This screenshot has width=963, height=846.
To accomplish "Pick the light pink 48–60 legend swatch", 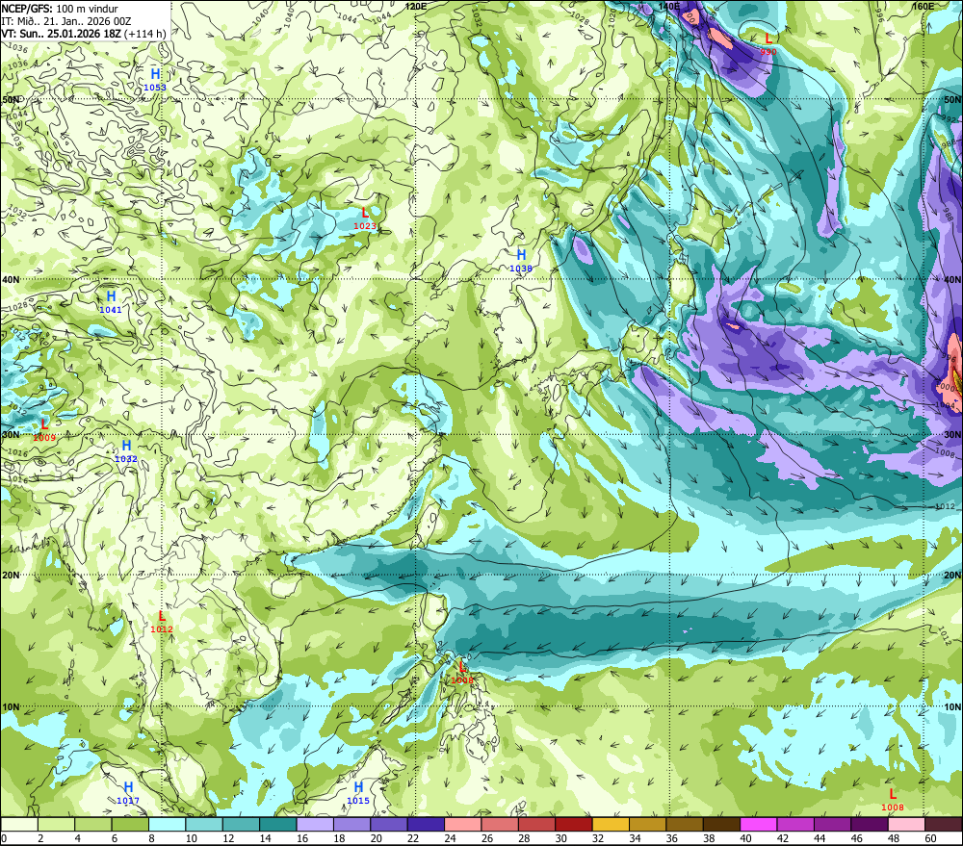I will coord(907,824).
